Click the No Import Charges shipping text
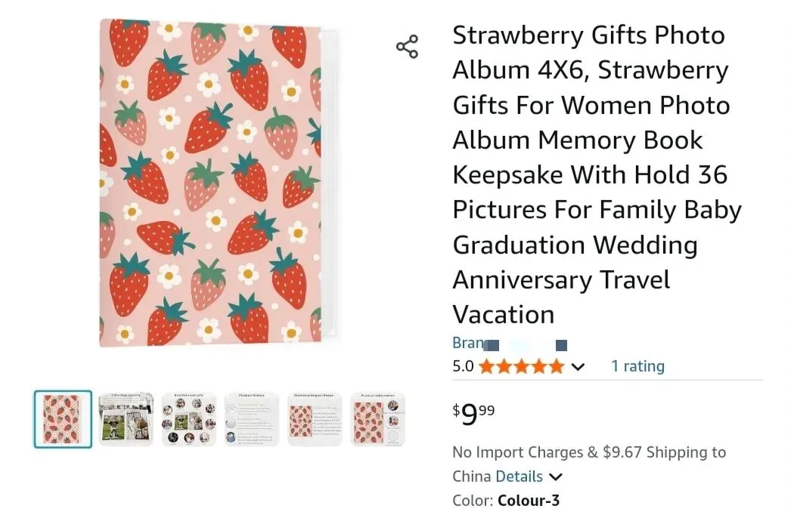The height and width of the screenshot is (509, 791). coord(518,452)
